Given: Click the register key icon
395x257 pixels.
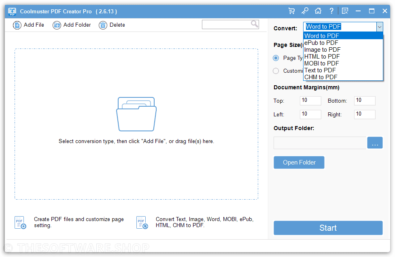Looking at the screenshot, I should pyautogui.click(x=305, y=11).
